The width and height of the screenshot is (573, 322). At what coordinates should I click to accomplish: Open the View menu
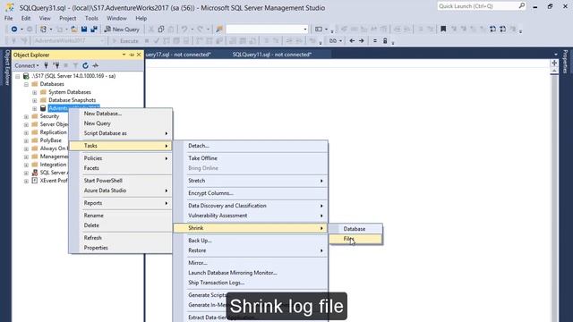click(45, 18)
